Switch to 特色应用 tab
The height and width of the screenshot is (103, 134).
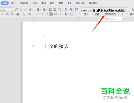point(93,3)
